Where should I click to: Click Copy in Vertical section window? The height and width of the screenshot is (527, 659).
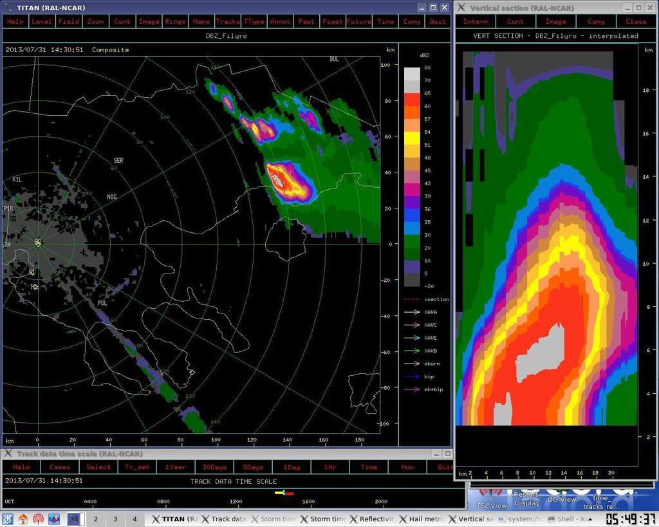[x=596, y=21]
